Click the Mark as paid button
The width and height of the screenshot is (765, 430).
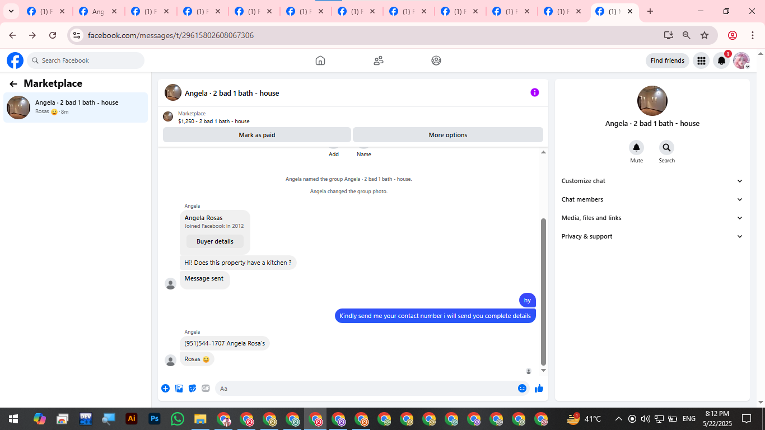(257, 135)
